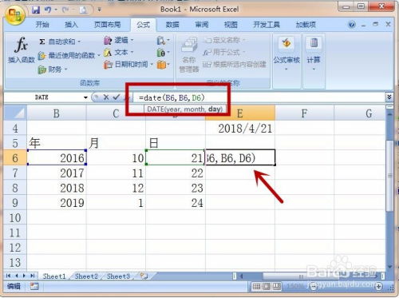Select column F header
The height and width of the screenshot is (298, 399).
tap(304, 113)
